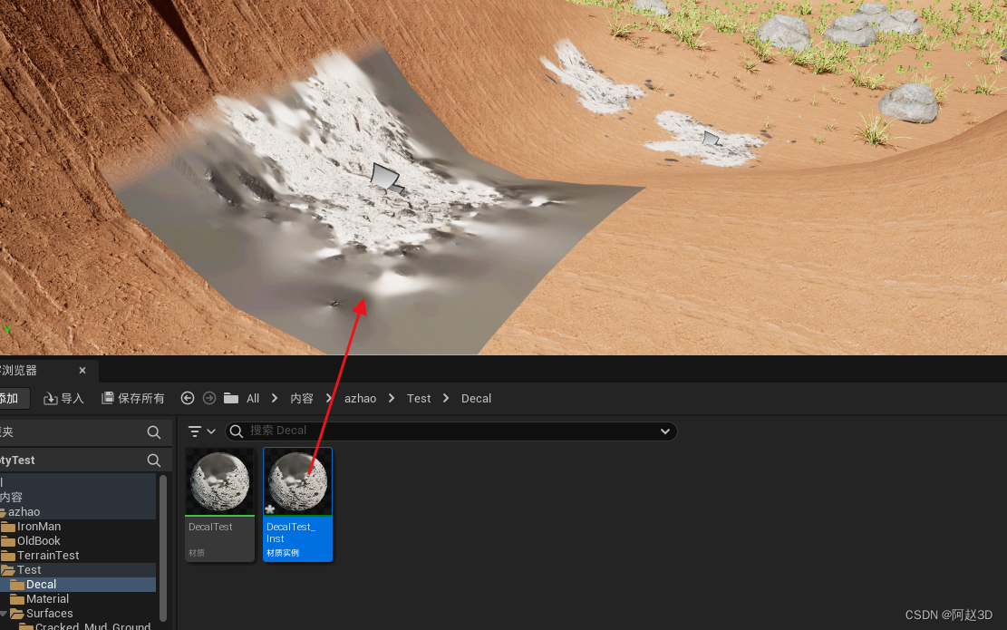
Task: Click search icon in favorites panel header
Action: tap(154, 432)
